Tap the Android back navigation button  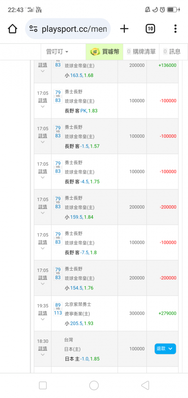tap(145, 386)
